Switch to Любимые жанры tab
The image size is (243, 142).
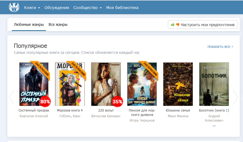coord(29,24)
